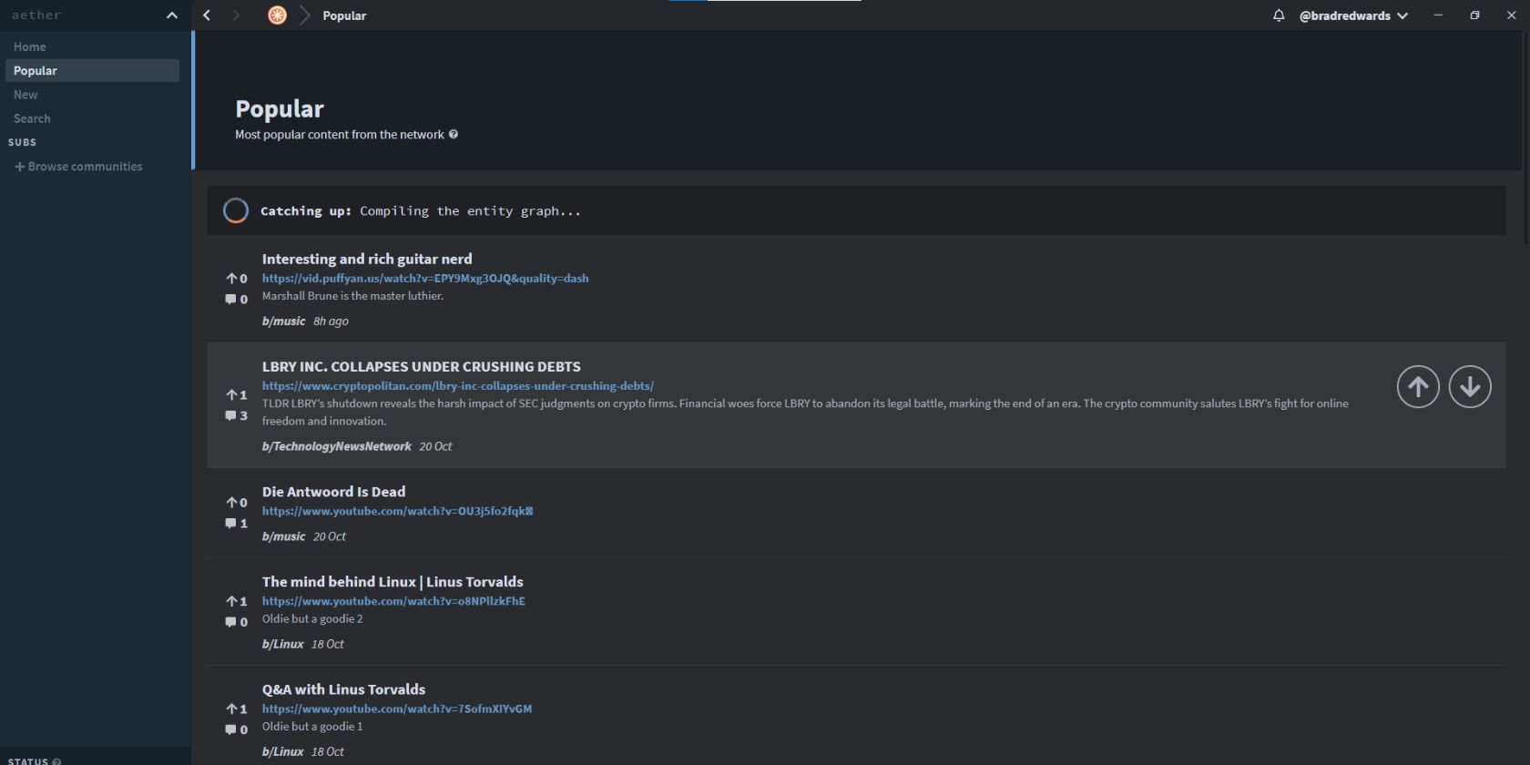Click the STATUS help icon at bottom left
Image resolution: width=1530 pixels, height=765 pixels.
coord(55,761)
